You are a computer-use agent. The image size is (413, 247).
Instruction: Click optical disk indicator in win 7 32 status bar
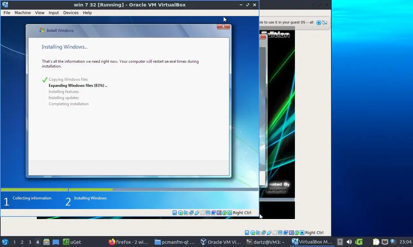(180, 213)
